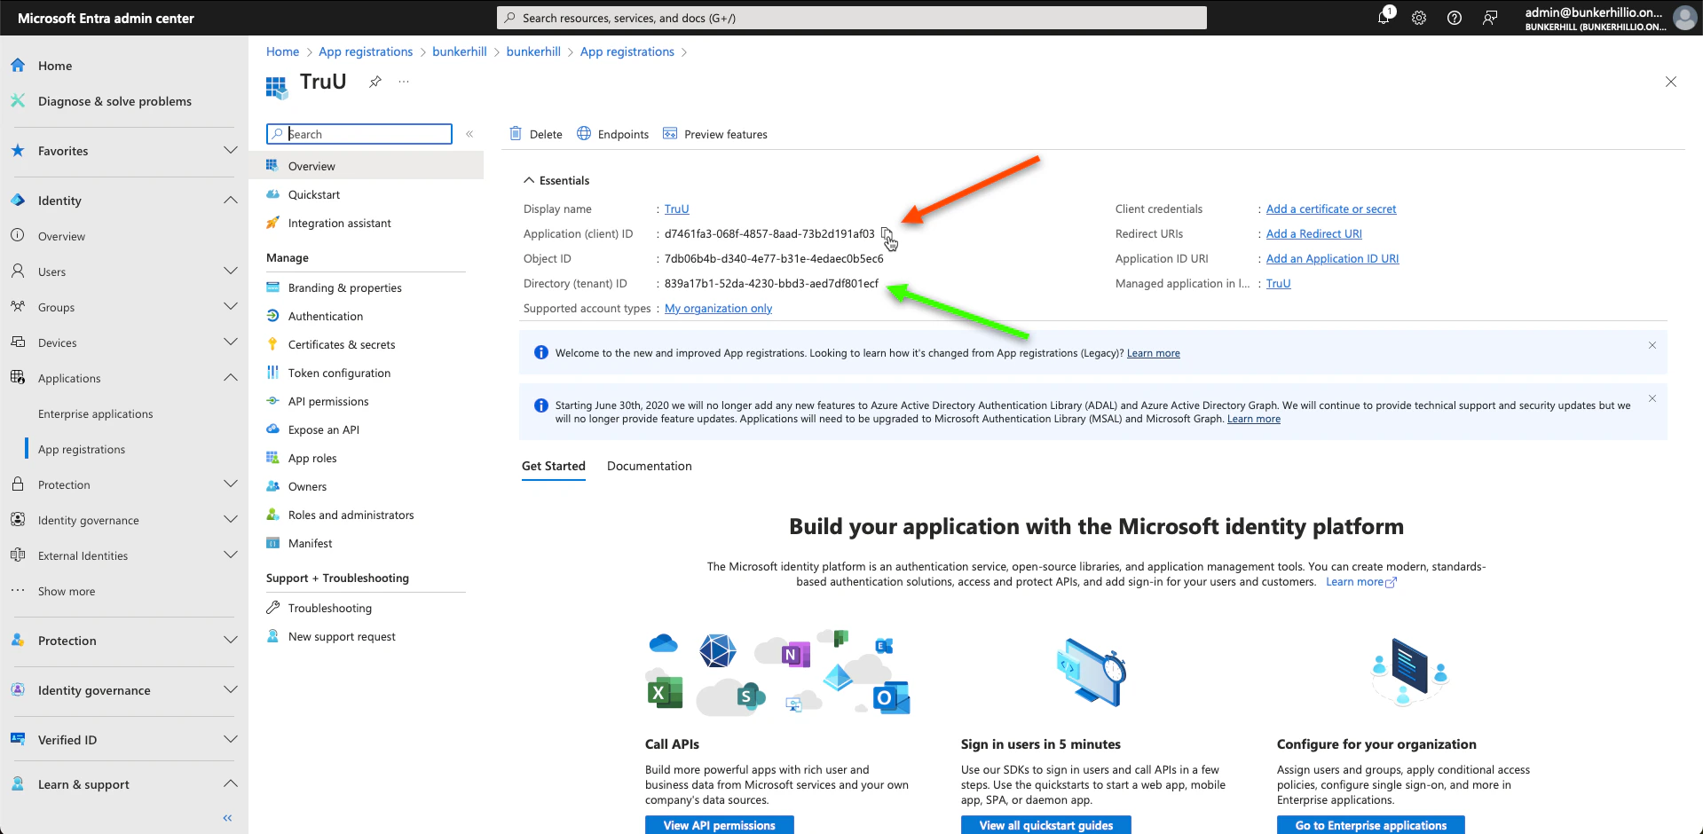The image size is (1703, 834).
Task: Open the admin account avatar
Action: tap(1684, 18)
